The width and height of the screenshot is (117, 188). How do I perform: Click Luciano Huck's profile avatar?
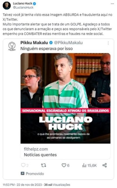click(7, 6)
